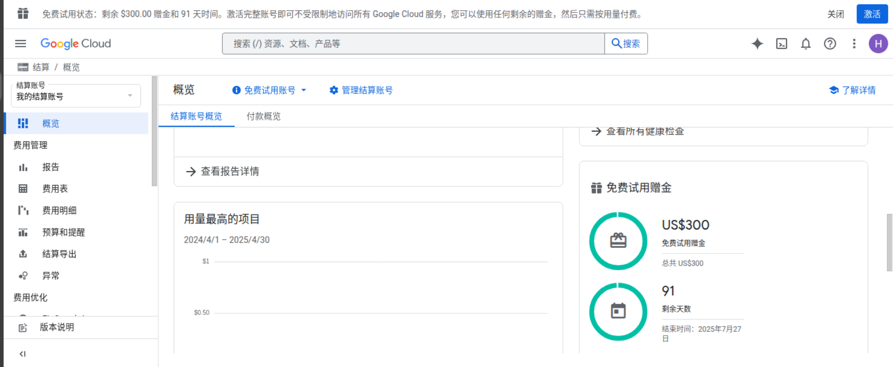The width and height of the screenshot is (893, 367).
Task: Open Anomalies in the sidebar
Action: tap(76, 276)
